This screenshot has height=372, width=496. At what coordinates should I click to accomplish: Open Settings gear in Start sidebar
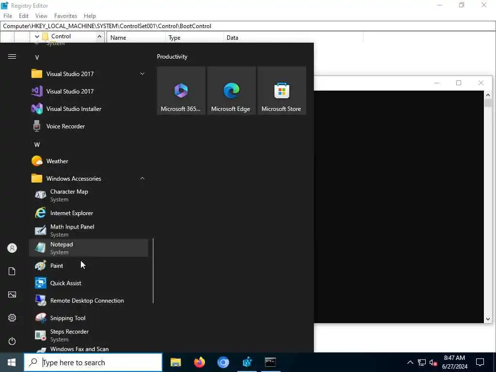(x=12, y=318)
